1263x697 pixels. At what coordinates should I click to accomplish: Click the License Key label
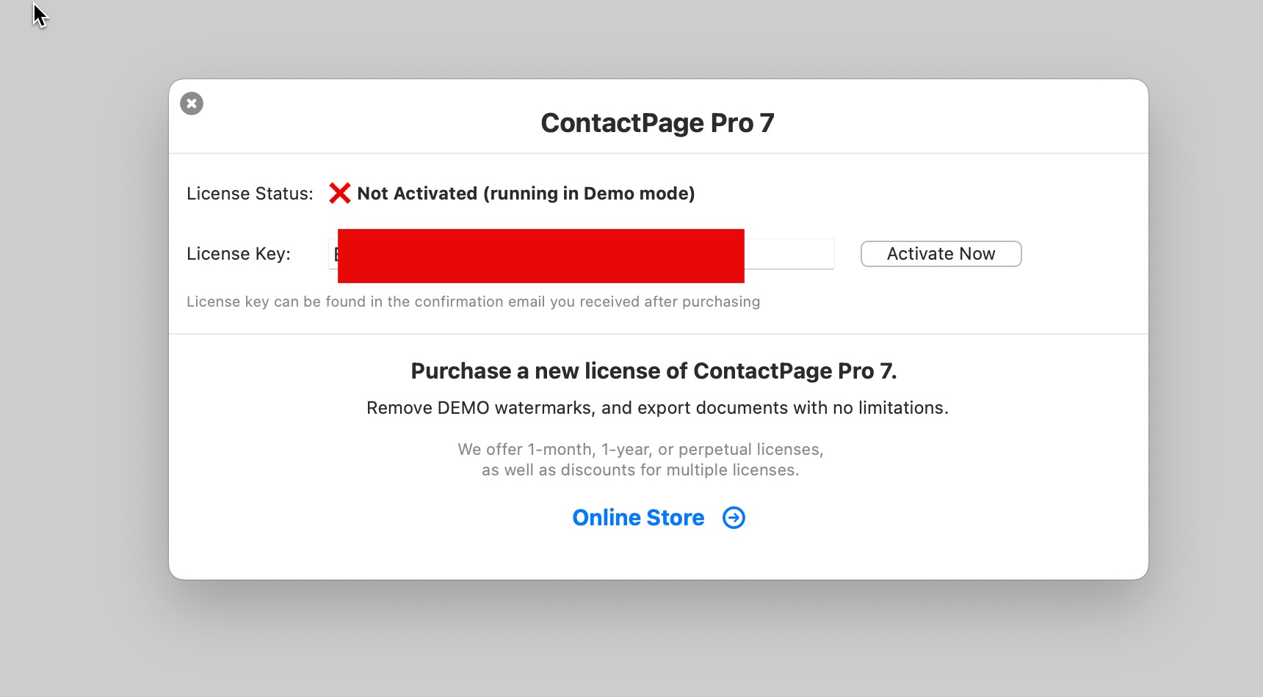point(239,254)
